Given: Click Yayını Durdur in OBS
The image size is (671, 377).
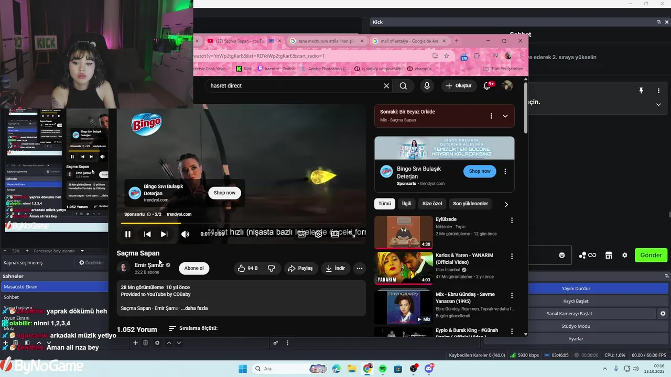Looking at the screenshot, I should [x=576, y=289].
